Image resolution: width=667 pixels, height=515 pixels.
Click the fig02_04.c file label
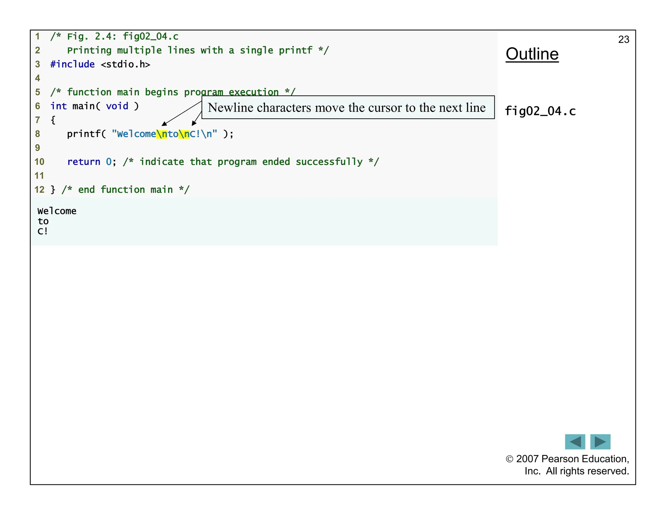540,111
